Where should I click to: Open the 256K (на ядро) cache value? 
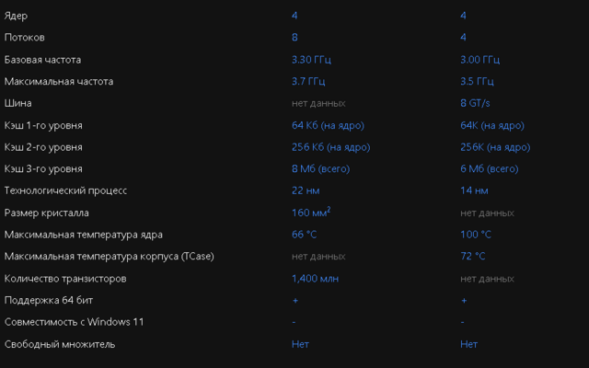(x=495, y=147)
